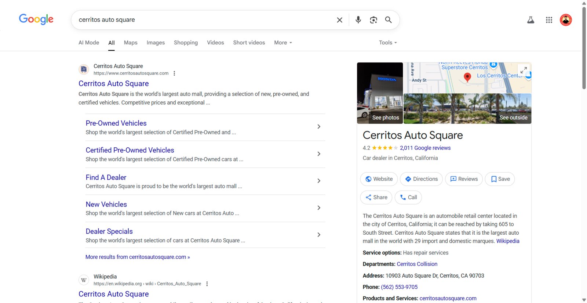Expand the Find A Dealer chevron
The width and height of the screenshot is (587, 303).
[319, 181]
